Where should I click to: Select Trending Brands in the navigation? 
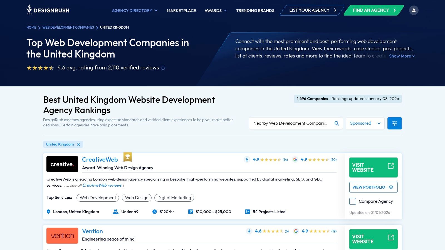coord(255,10)
